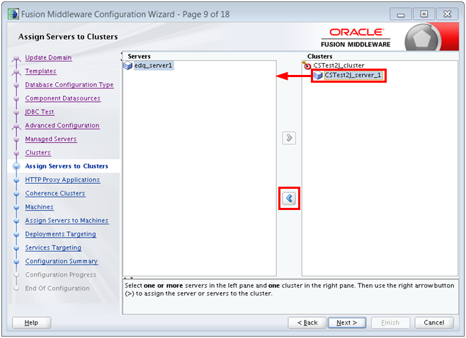Click the Templates step marker icon
The height and width of the screenshot is (338, 466).
coord(16,72)
